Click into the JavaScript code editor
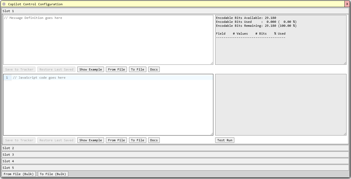 pos(112,105)
